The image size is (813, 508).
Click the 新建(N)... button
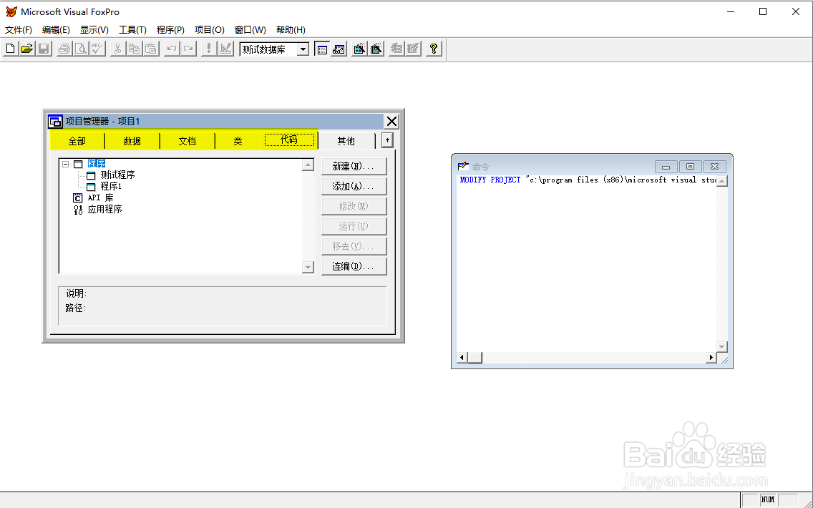(354, 167)
